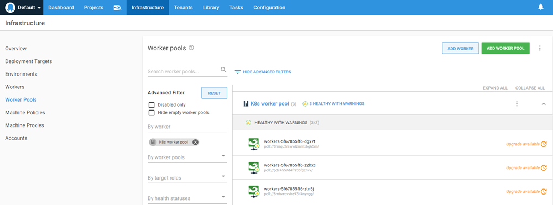
Task: Open Worker pools help question mark
Action: [191, 48]
